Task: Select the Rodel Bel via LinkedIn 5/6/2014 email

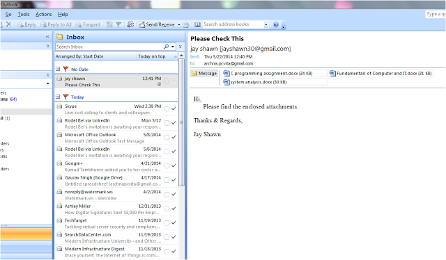Action: point(116,152)
